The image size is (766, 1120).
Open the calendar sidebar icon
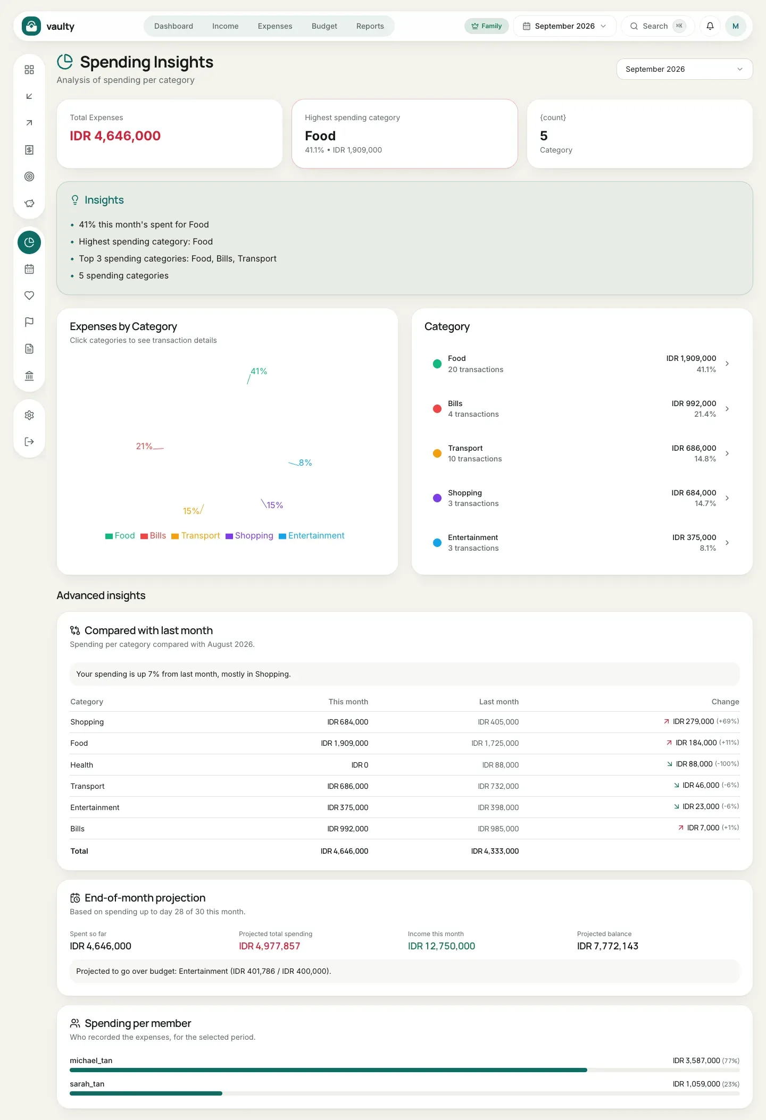tap(29, 269)
